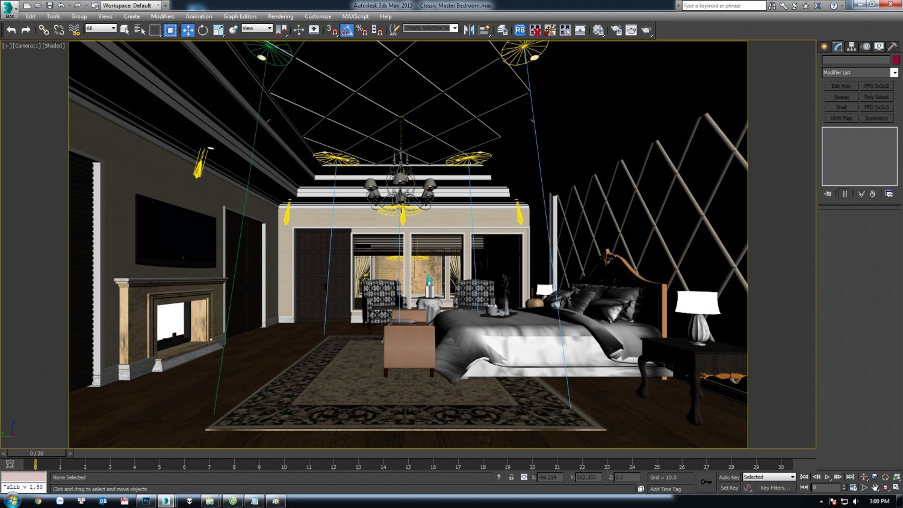903x508 pixels.
Task: Switch to the Motion command panel
Action: pyautogui.click(x=865, y=46)
